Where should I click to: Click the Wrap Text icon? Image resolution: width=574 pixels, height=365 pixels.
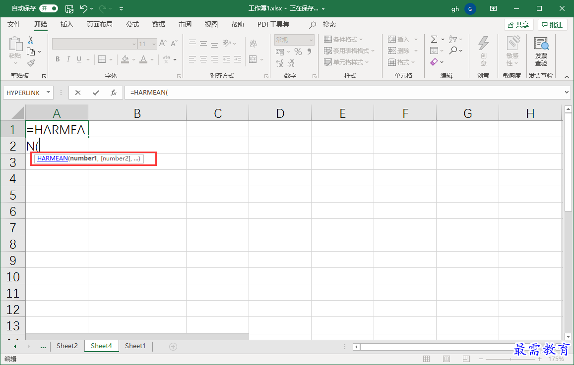click(254, 44)
